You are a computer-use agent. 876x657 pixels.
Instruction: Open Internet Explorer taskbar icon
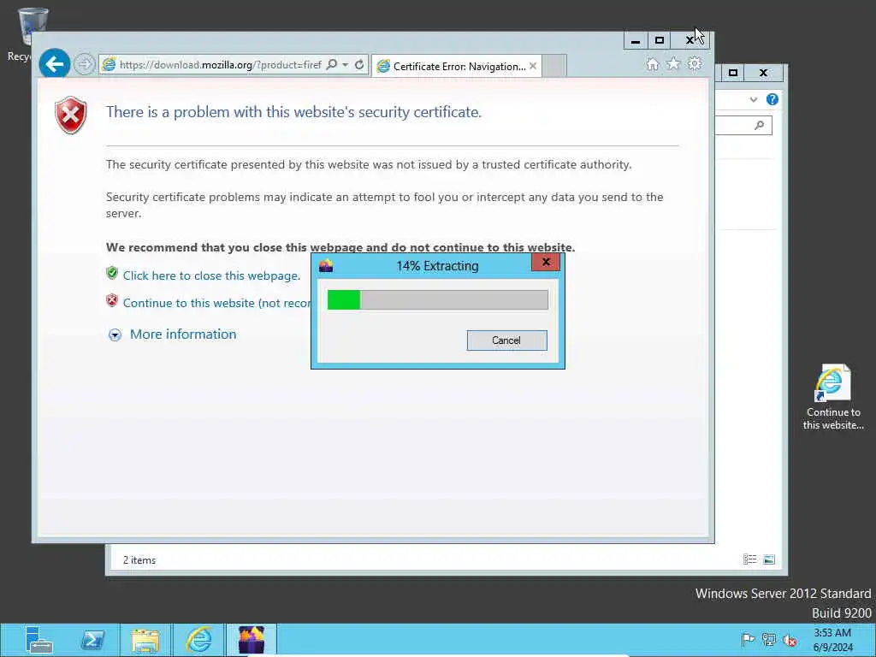(x=198, y=640)
